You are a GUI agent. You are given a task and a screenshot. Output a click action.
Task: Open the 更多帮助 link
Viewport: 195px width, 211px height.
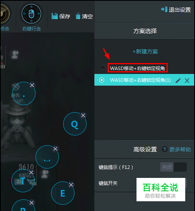180,149
